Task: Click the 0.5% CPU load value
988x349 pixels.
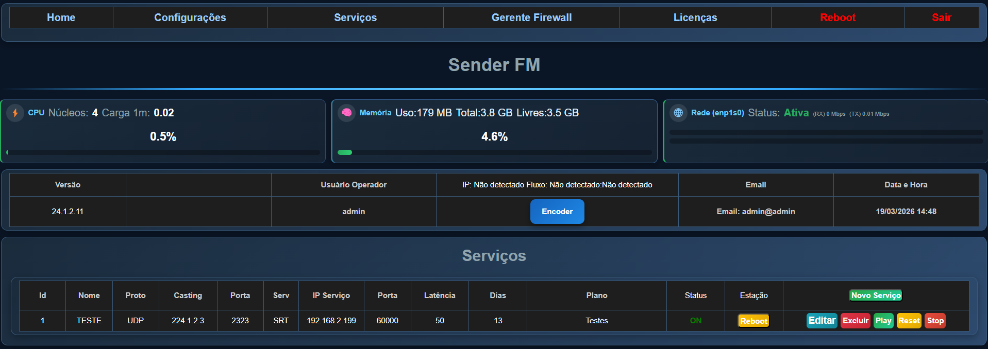Action: pyautogui.click(x=163, y=136)
